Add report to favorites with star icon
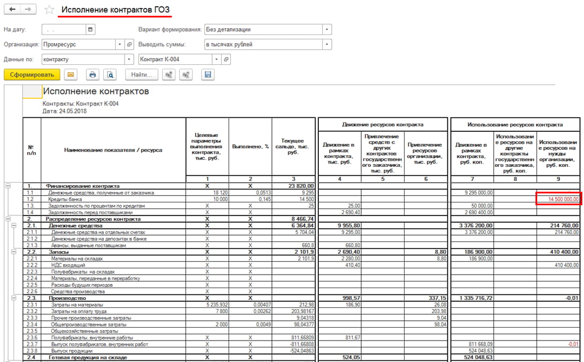Viewport: 584px width, 362px height. click(x=49, y=10)
